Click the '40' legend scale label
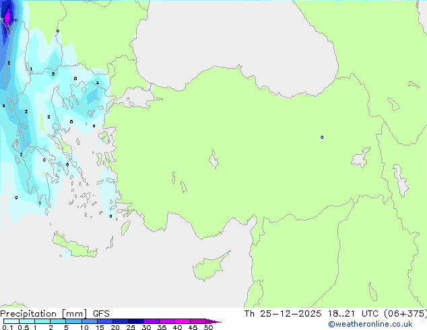427x330 pixels. coord(177,327)
